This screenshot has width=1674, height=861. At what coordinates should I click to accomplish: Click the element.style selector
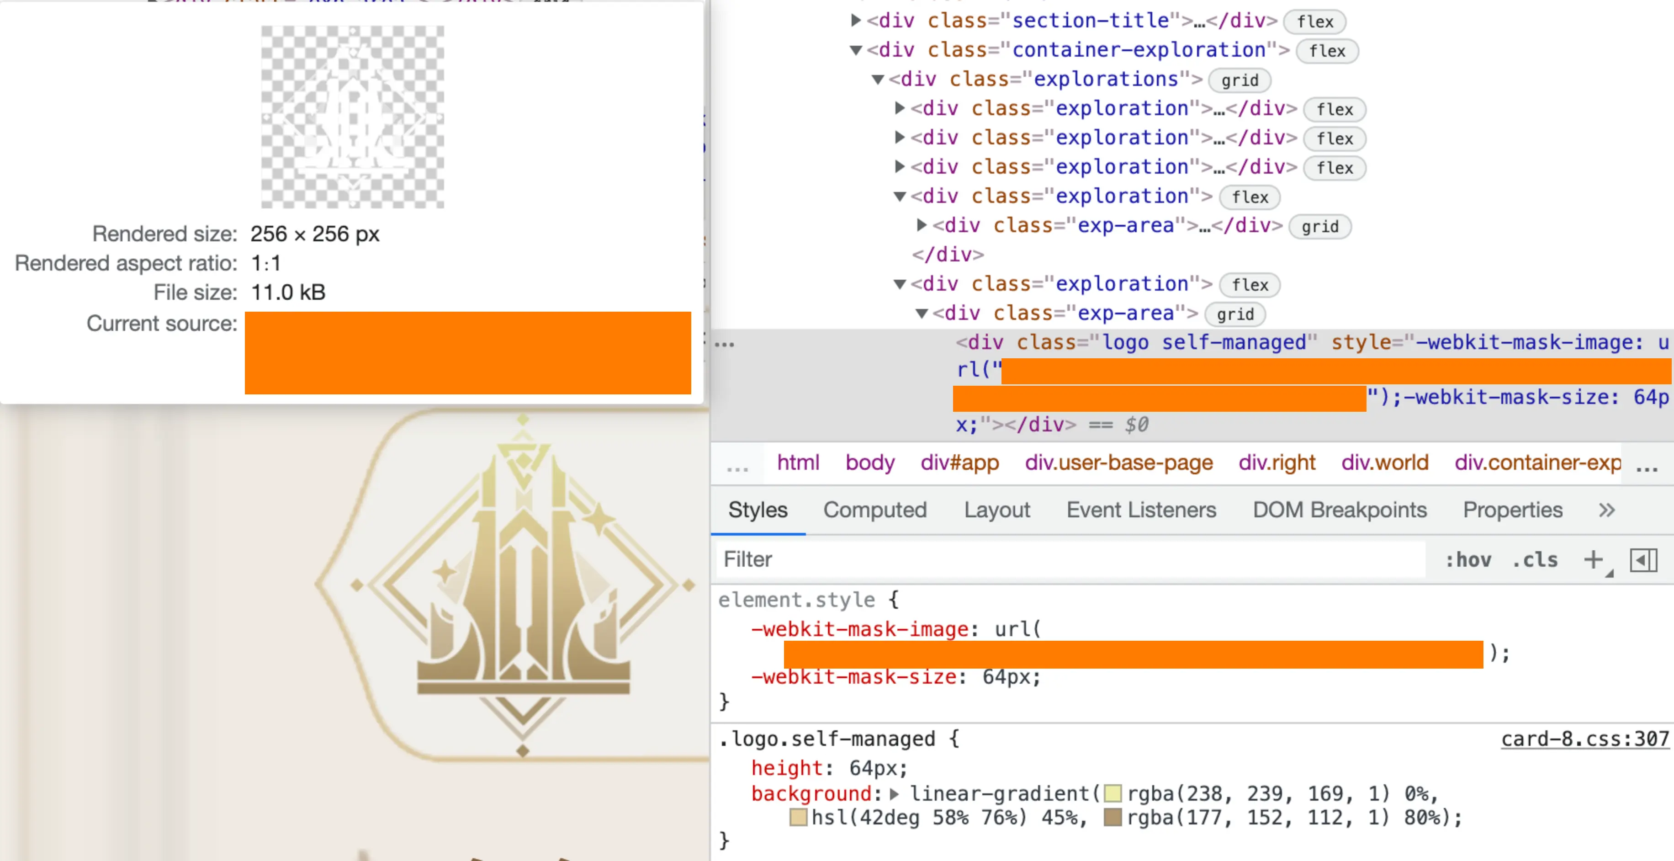click(797, 600)
